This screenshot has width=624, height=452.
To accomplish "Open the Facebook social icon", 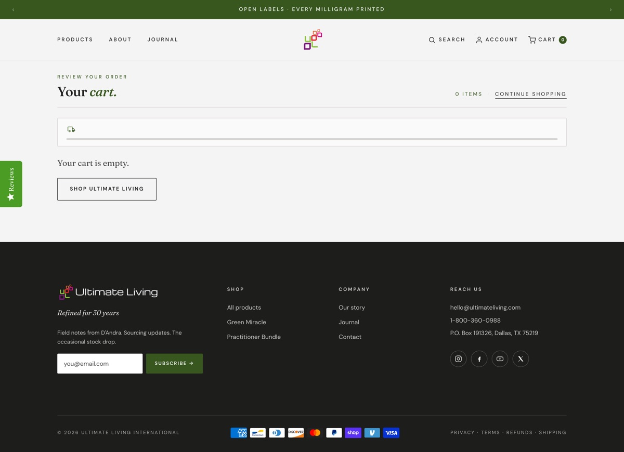I will [x=479, y=358].
